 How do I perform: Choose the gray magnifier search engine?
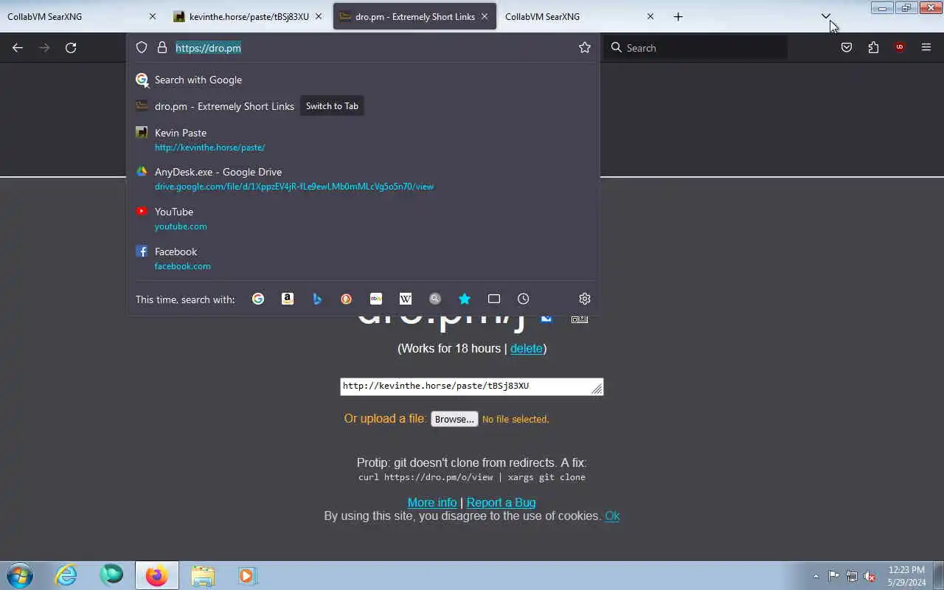point(435,299)
